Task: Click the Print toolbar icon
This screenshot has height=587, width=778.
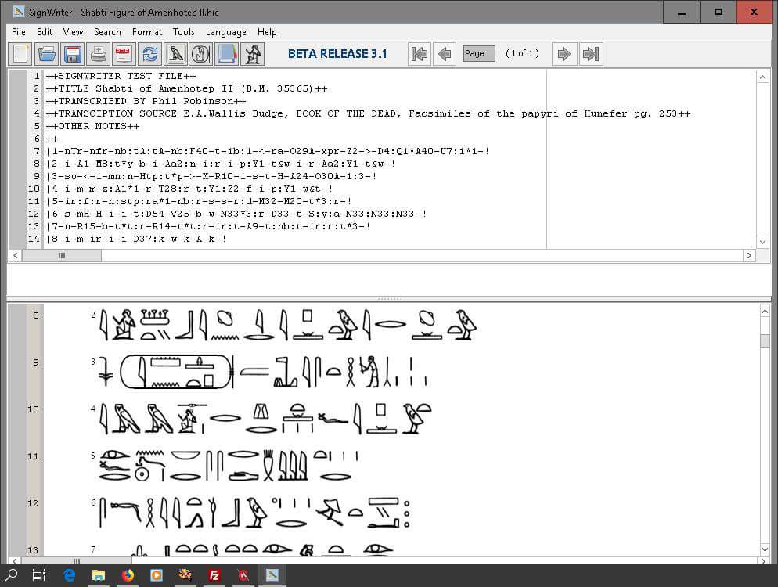Action: [x=99, y=53]
